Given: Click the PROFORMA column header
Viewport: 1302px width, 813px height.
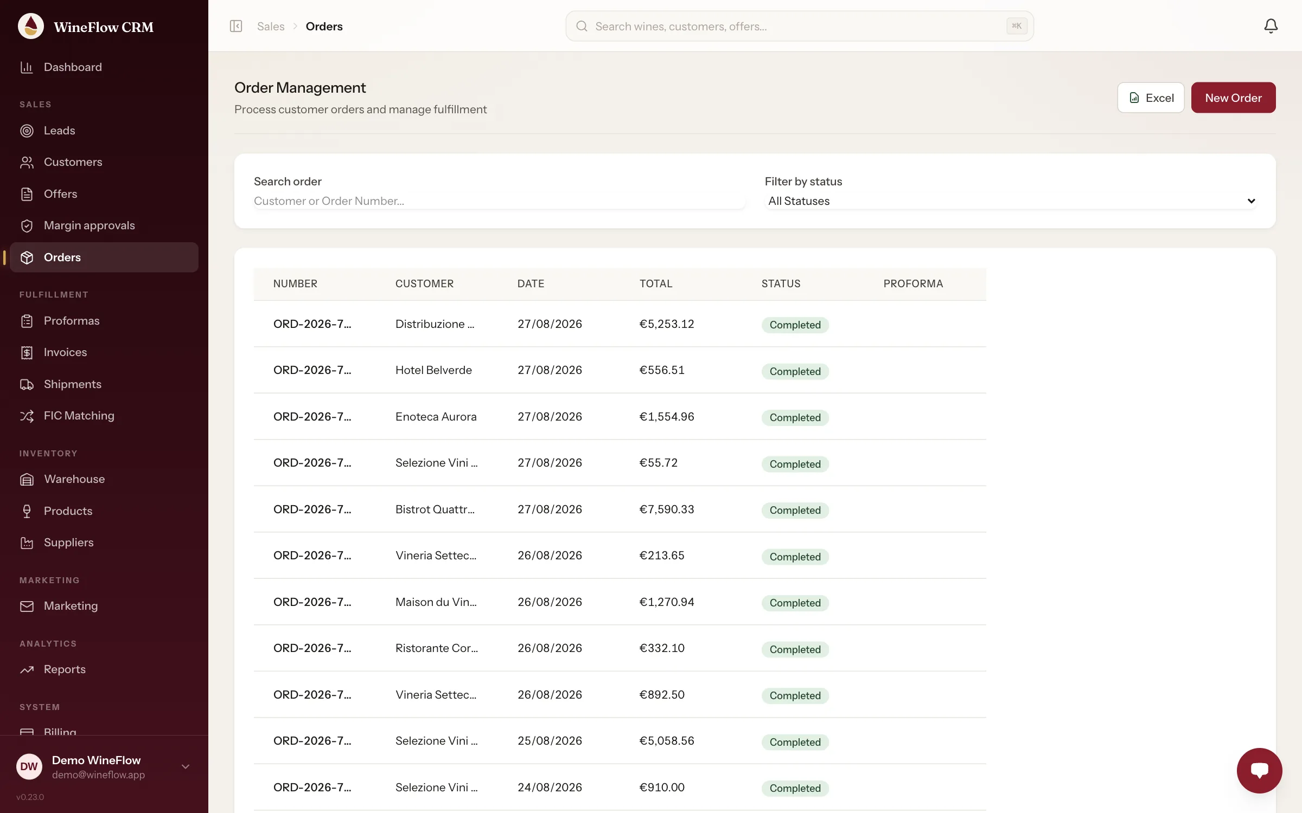Looking at the screenshot, I should [913, 283].
